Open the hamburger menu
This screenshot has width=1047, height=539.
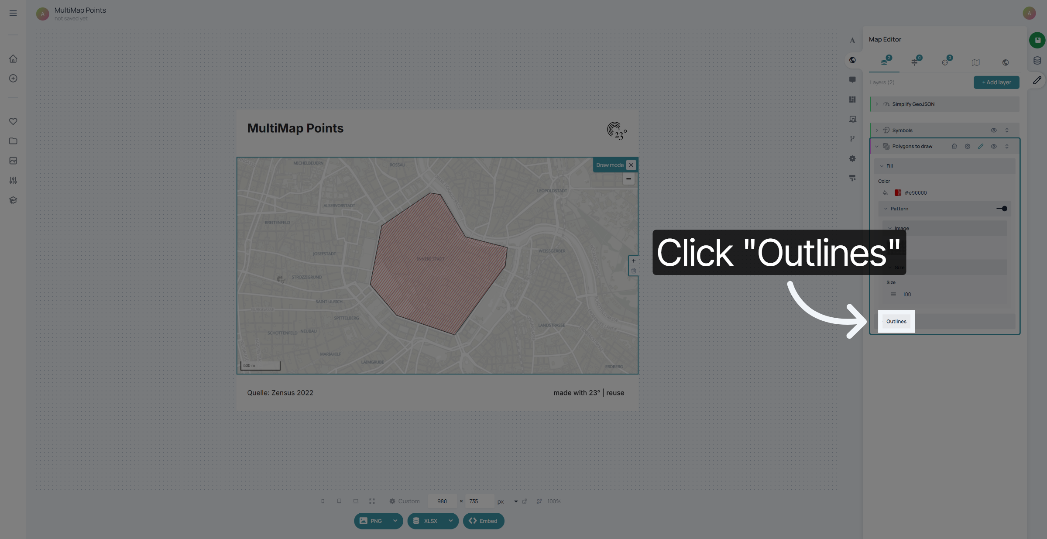[x=13, y=13]
